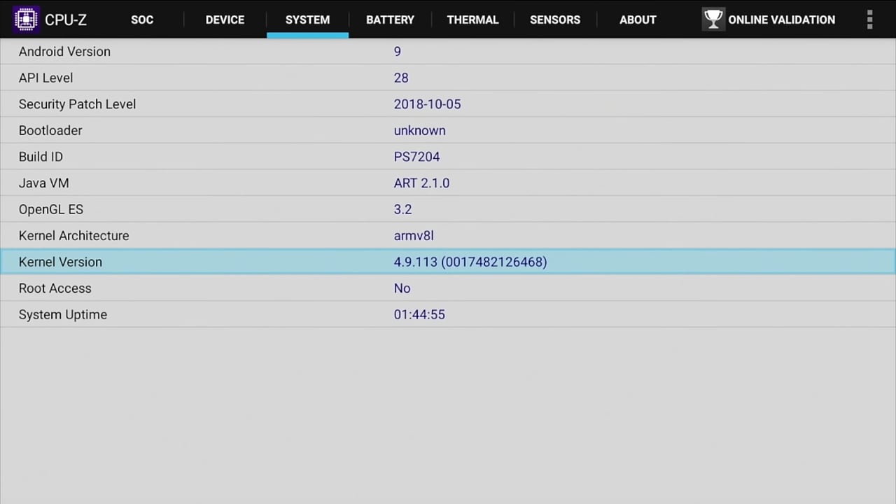Click the CPU-Z chip logo icon
The image size is (896, 504).
(26, 20)
